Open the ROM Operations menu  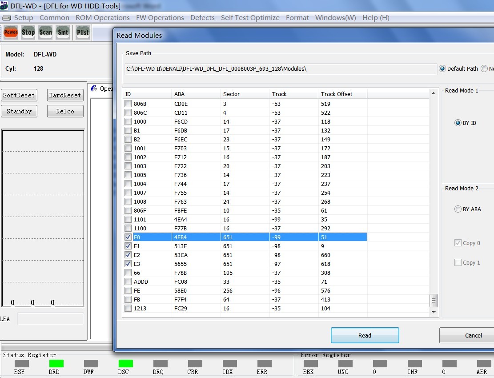click(102, 18)
